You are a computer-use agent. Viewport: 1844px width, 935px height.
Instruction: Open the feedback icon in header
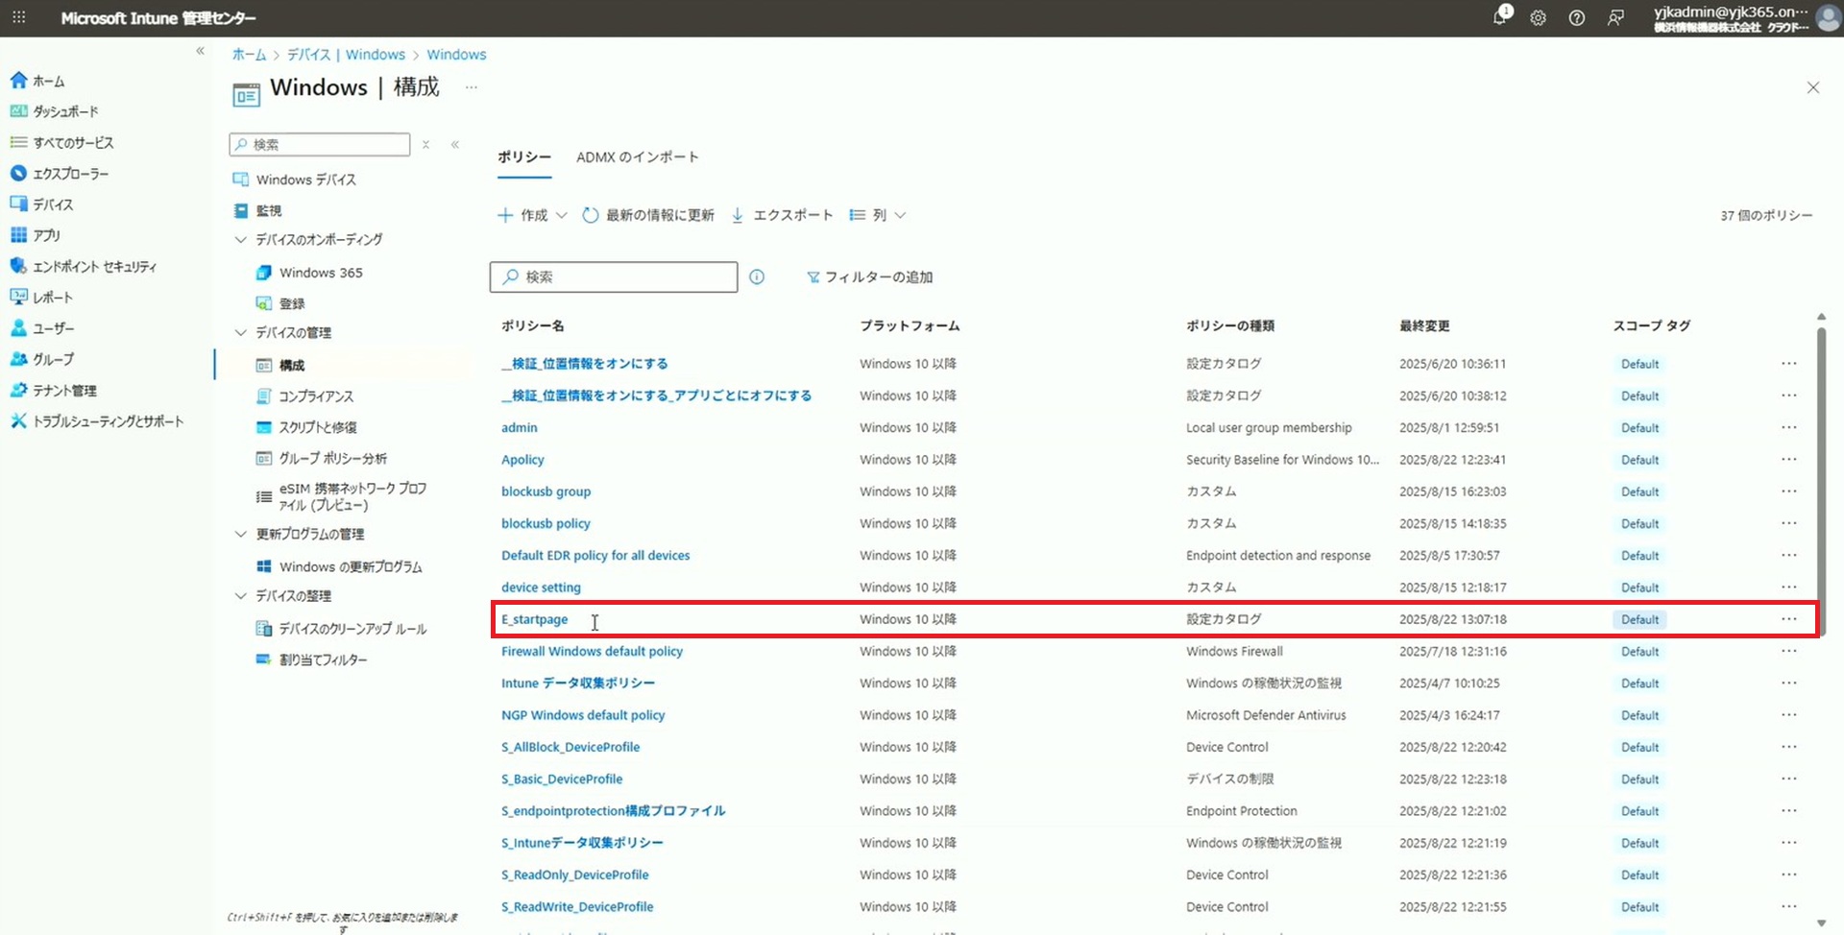1615,18
